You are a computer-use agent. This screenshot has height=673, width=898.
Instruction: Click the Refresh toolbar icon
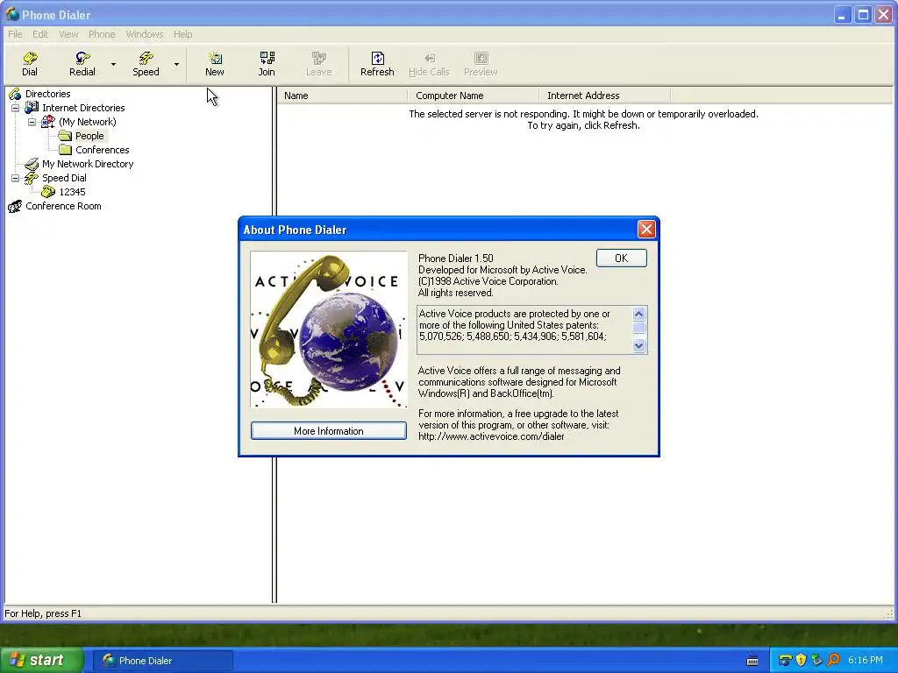click(x=377, y=58)
